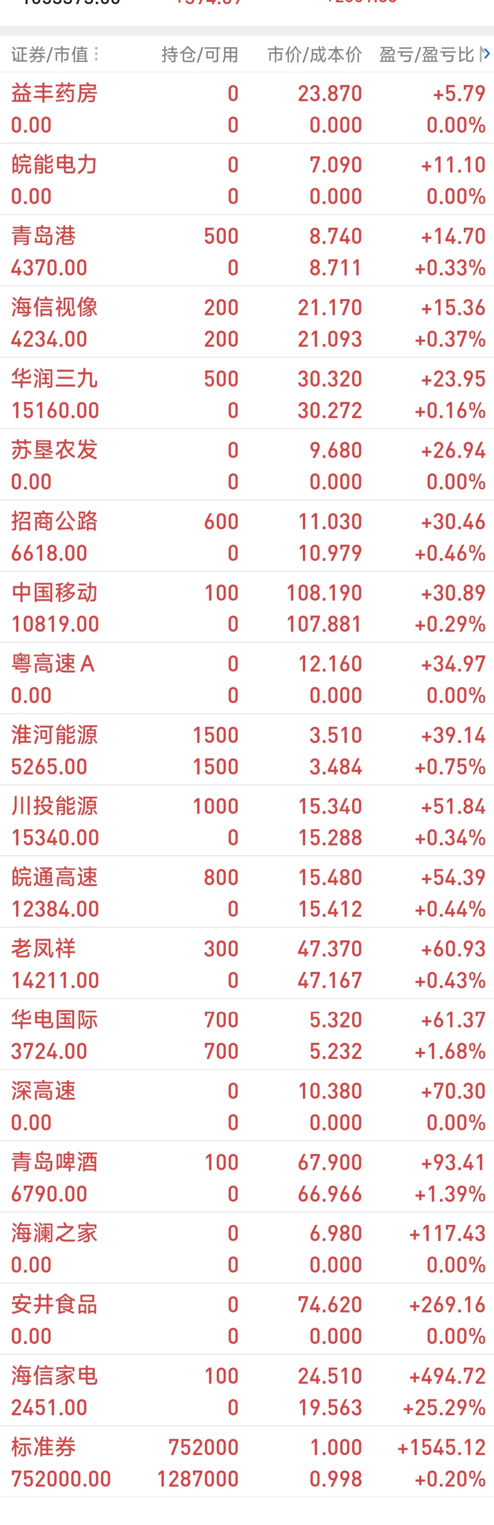Expand more columns with the right arrow
Viewport: 494px width, 1525px height.
point(486,54)
